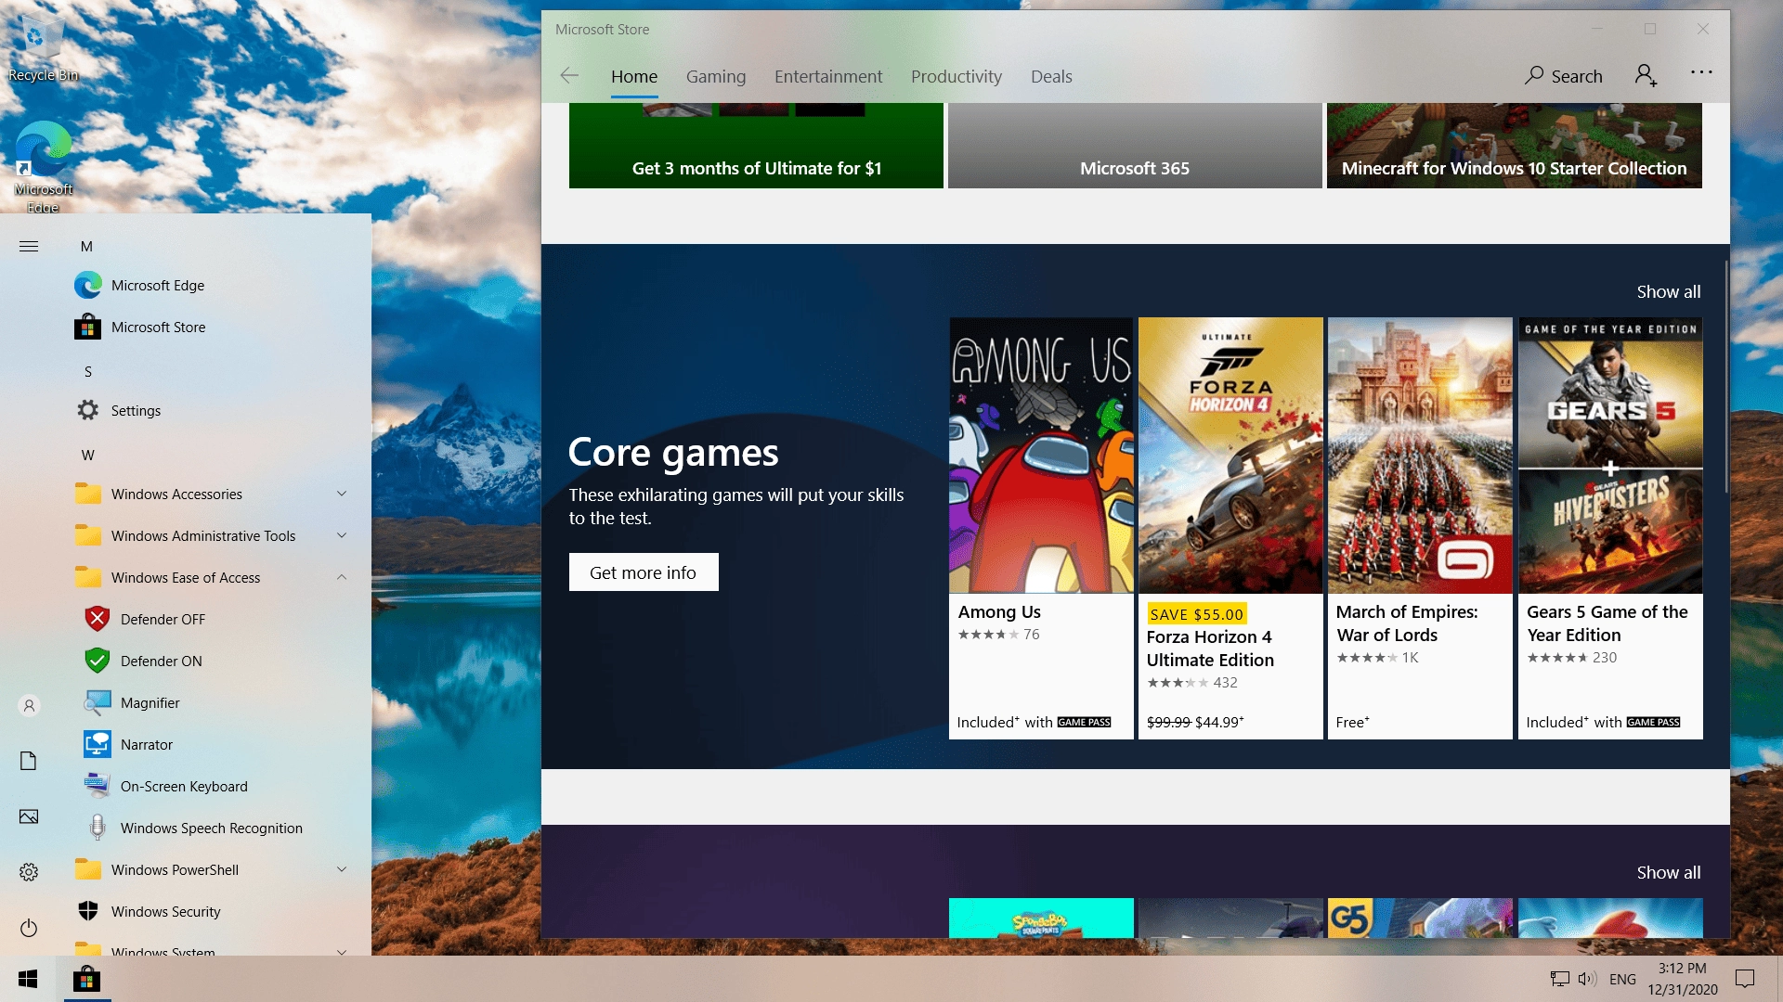Switch to the Productivity tab
Screen dimensions: 1783x1002
point(957,76)
